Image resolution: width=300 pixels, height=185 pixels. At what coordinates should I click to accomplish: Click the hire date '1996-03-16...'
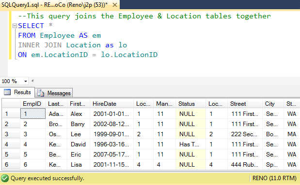coord(112,144)
